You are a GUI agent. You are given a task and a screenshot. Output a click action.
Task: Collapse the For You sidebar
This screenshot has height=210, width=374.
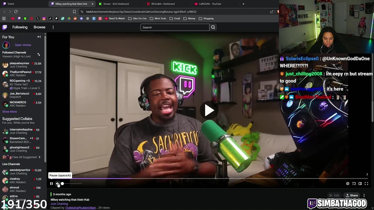(x=39, y=37)
